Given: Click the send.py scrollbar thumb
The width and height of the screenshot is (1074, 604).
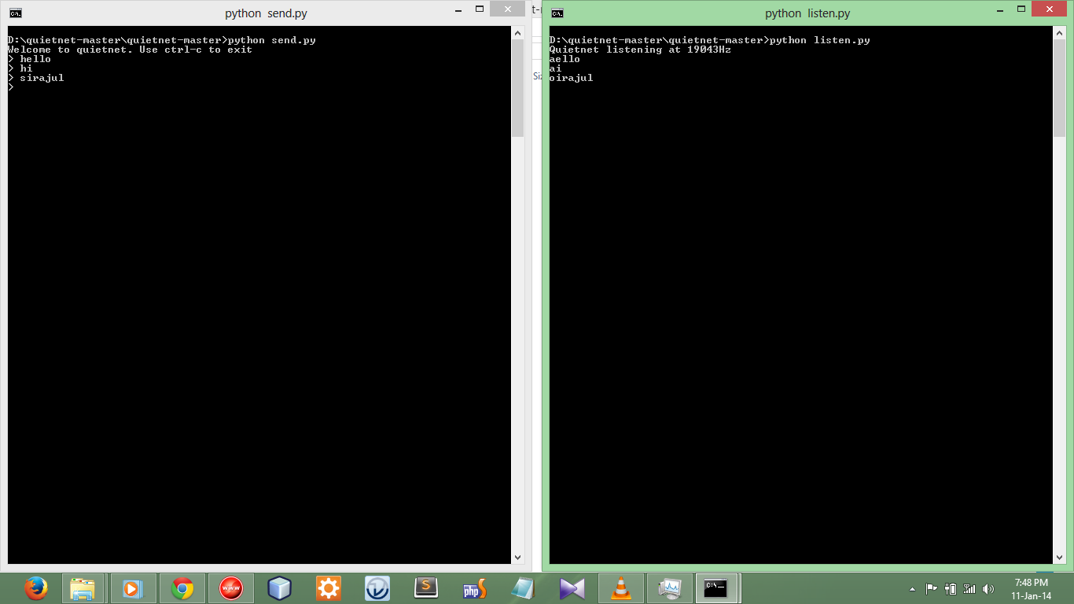Looking at the screenshot, I should pos(517,88).
